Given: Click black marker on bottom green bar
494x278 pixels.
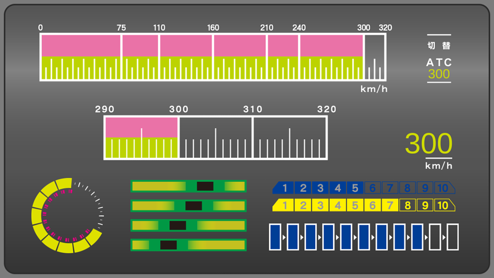Looking at the screenshot, I should [x=168, y=245].
